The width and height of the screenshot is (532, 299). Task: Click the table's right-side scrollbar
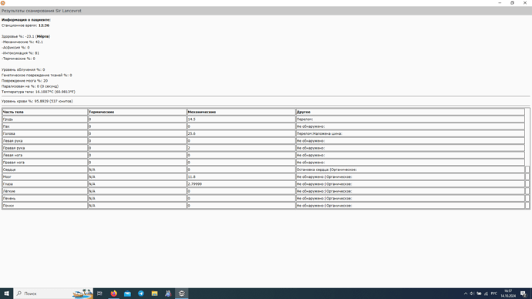coord(527,159)
